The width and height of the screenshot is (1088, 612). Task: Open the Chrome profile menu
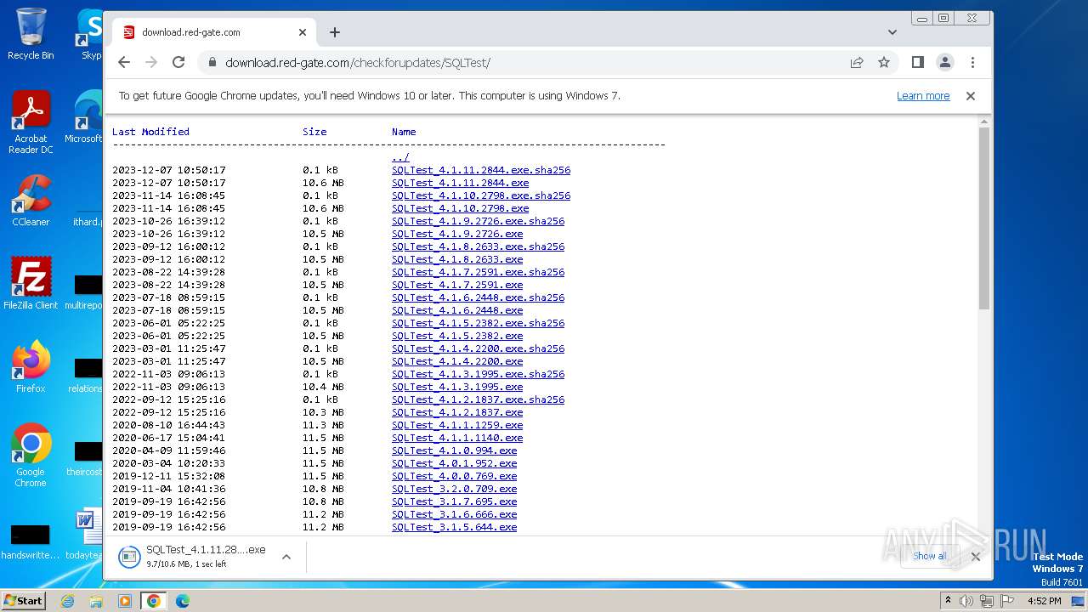(x=945, y=62)
